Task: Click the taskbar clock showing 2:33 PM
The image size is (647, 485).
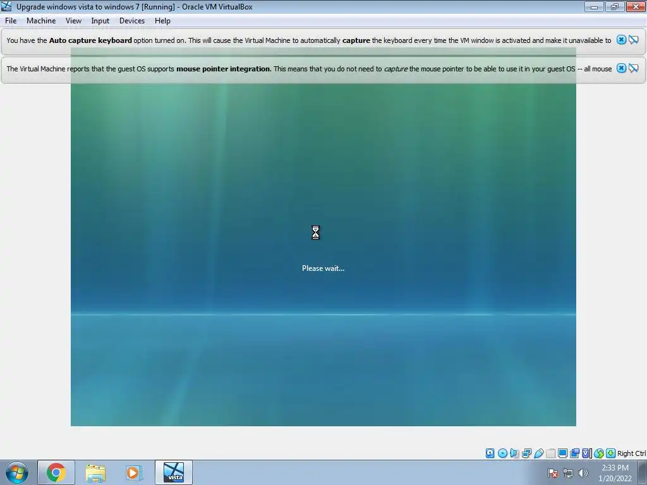Action: (615, 473)
